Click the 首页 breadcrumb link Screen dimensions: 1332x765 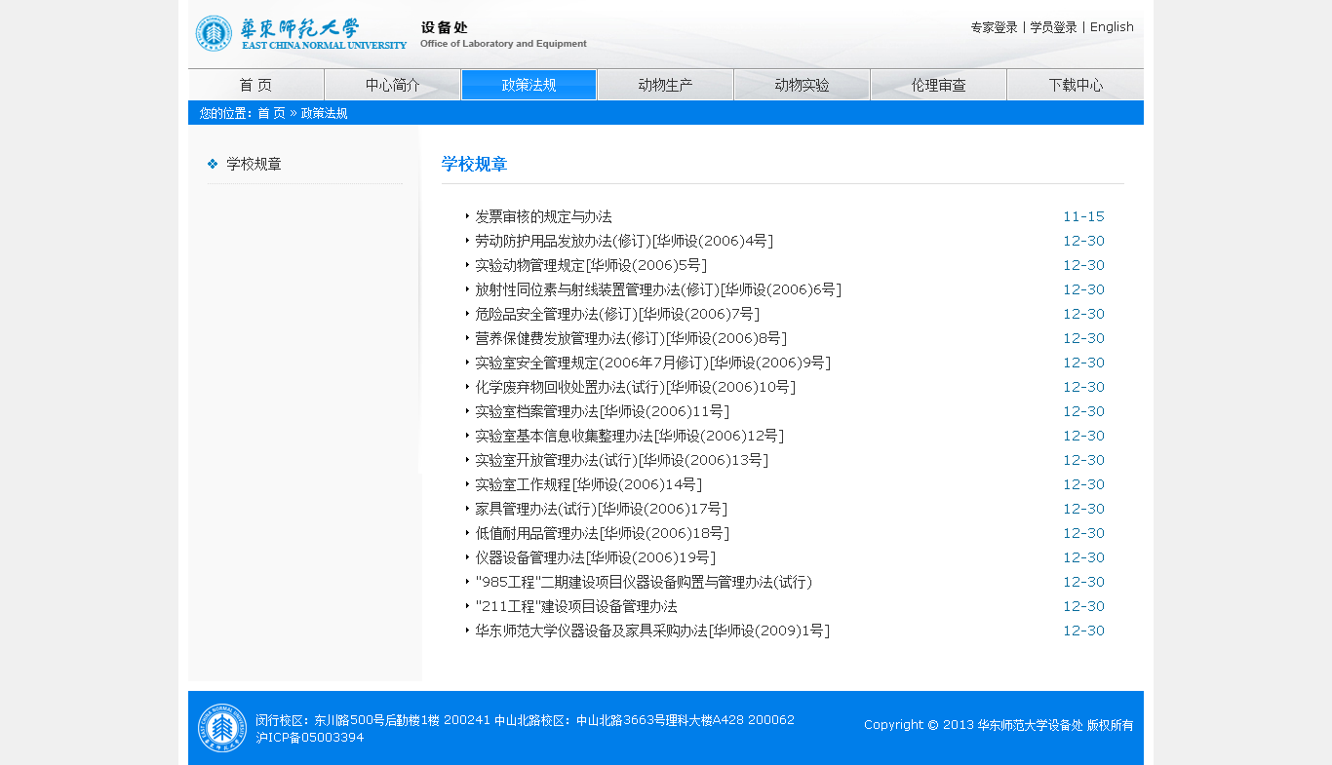tap(271, 113)
